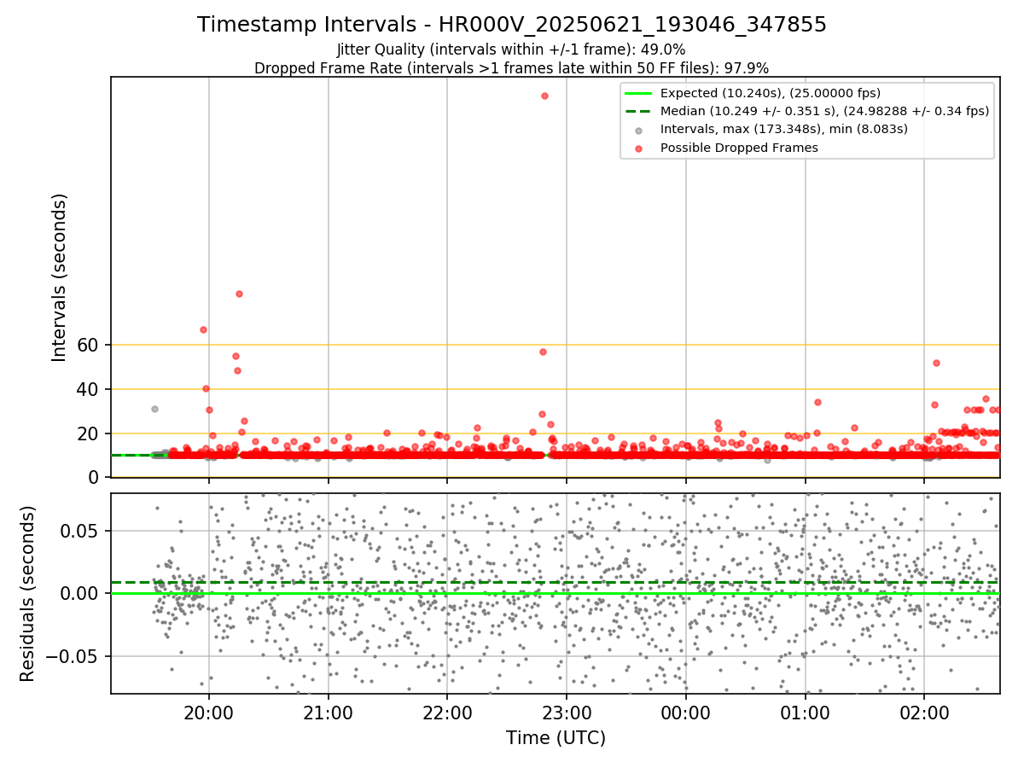Click the "Median (10.249 +/- 0.351 s)" legend entry
The image size is (1024, 768).
[x=825, y=111]
